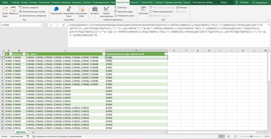Screen dimensions: 271x139
Task: Zoom in with plus button
Action: (262, 136)
